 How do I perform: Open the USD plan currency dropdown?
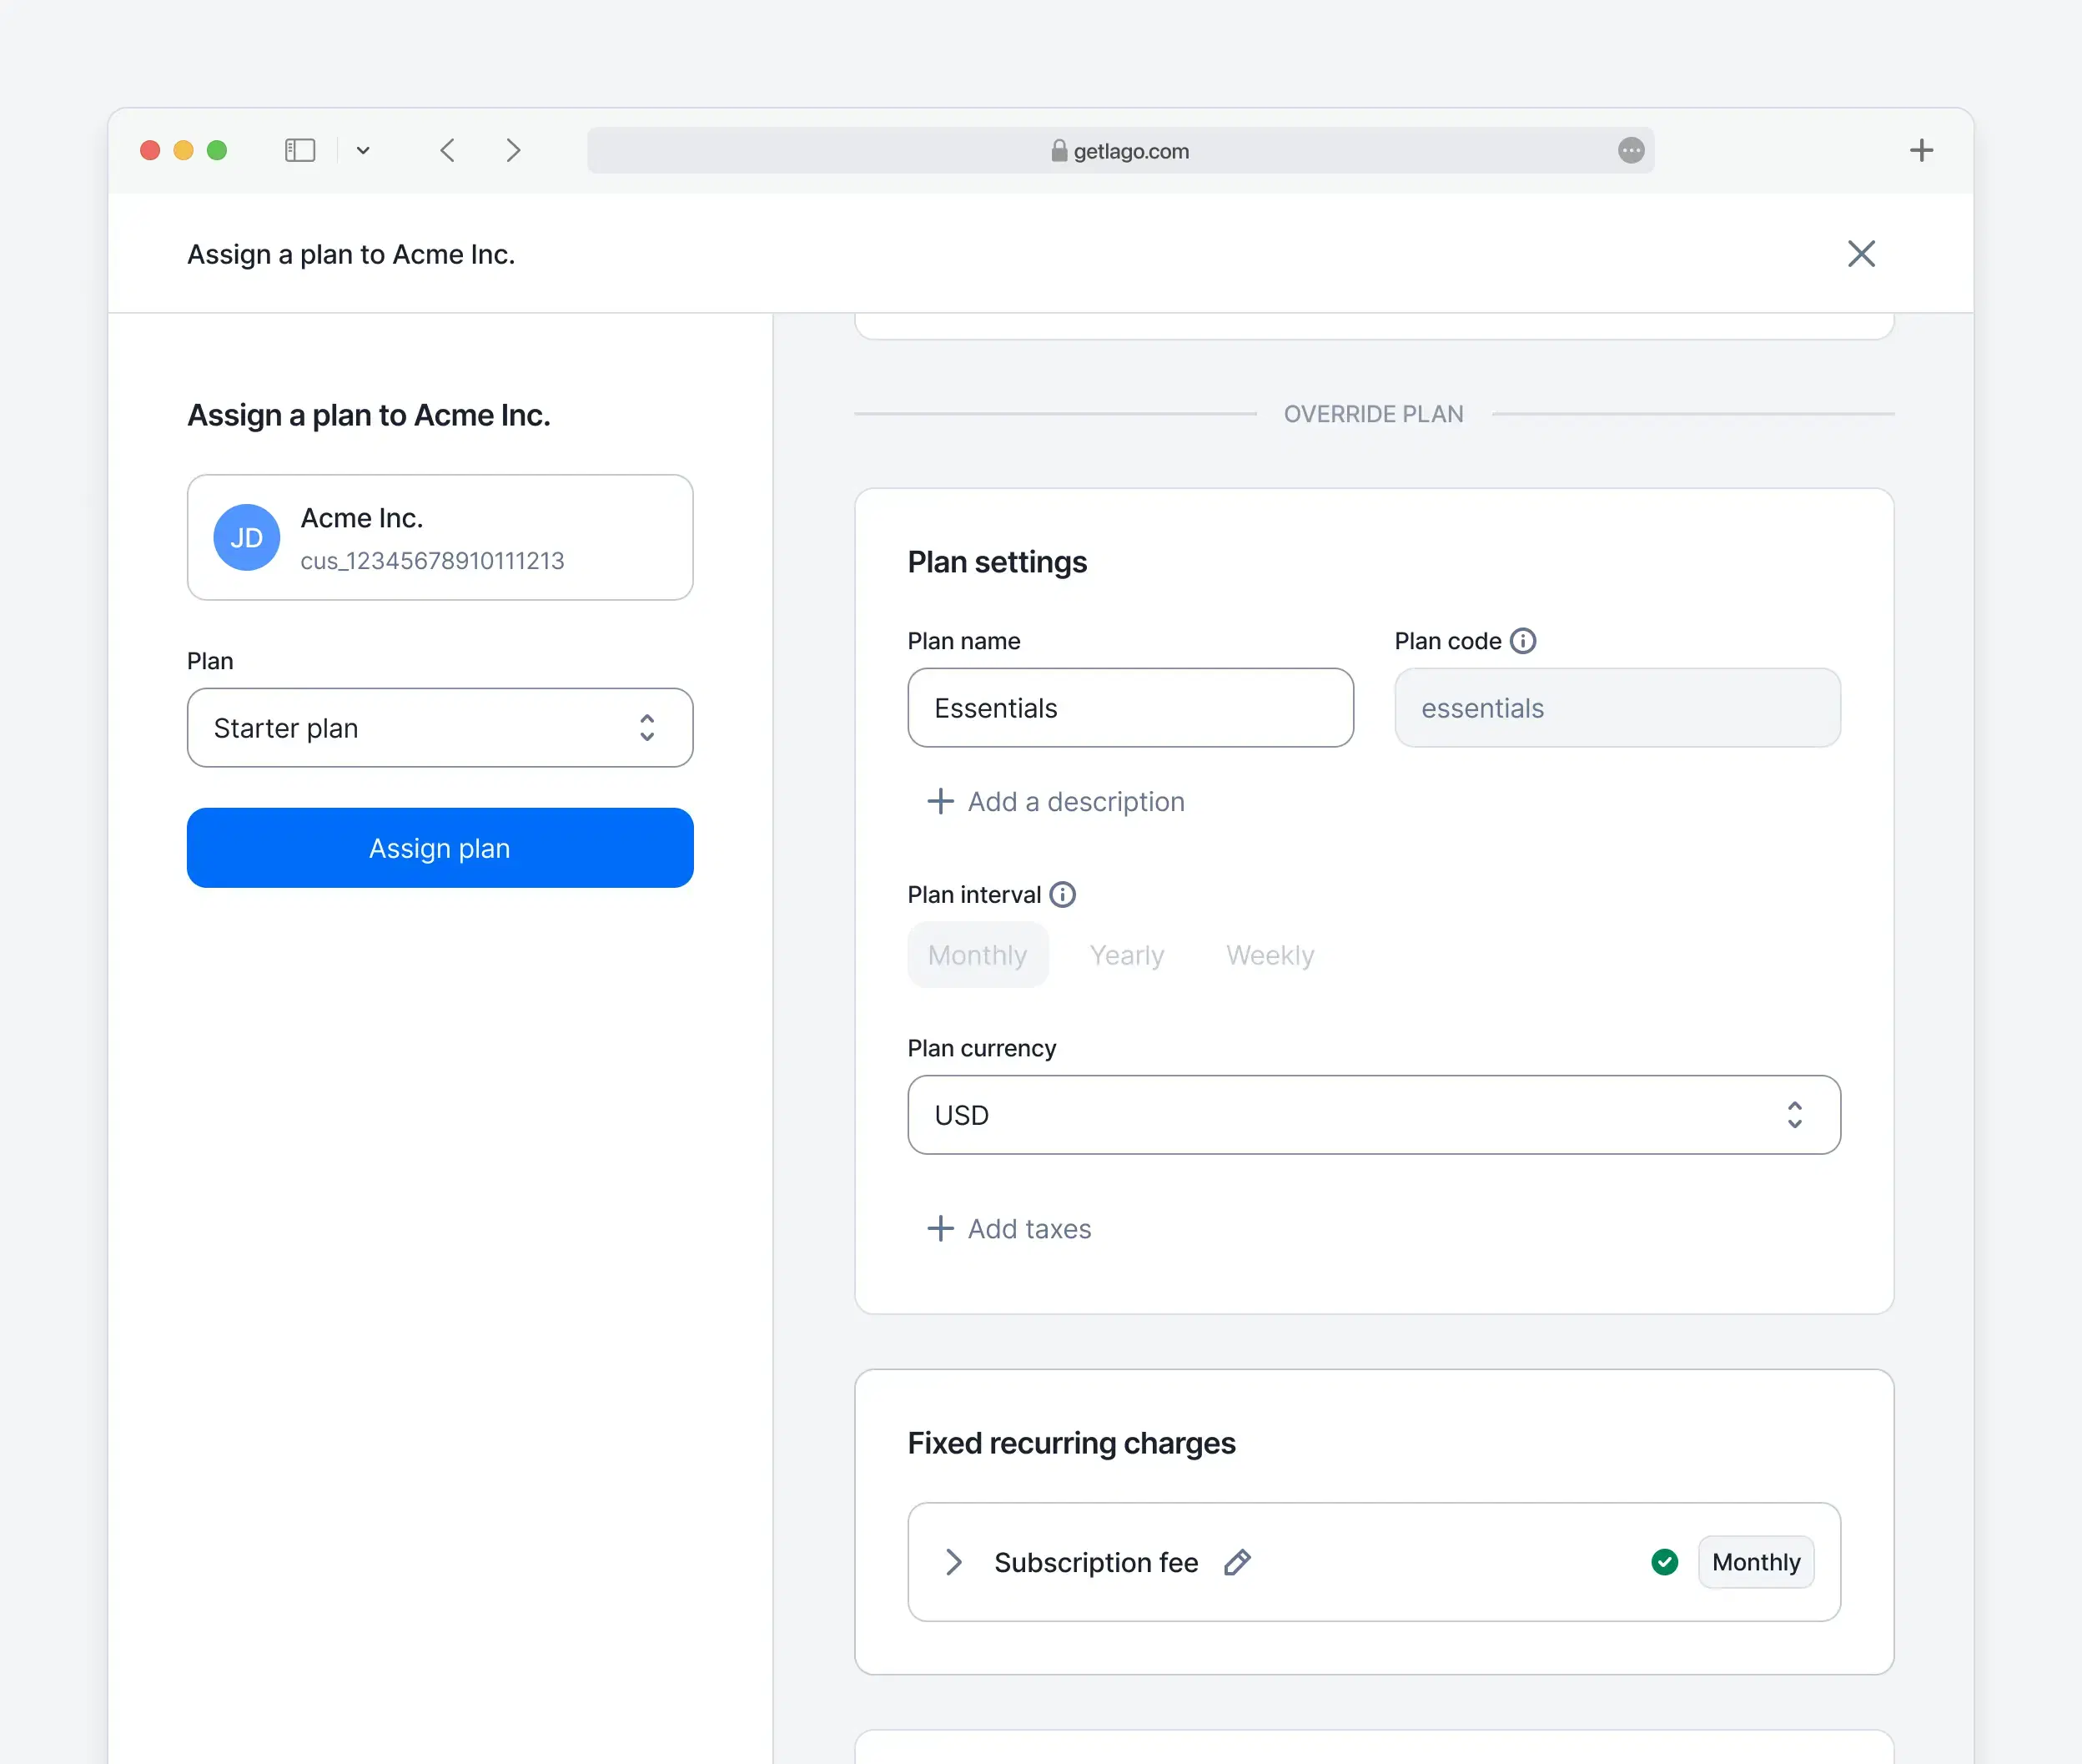click(1373, 1115)
